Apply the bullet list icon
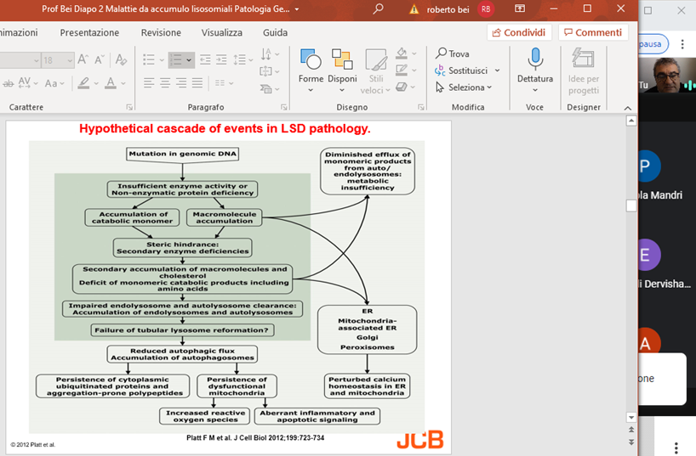Screen dimensions: 696x456 [x=149, y=59]
